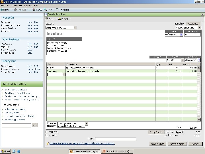The width and height of the screenshot is (205, 154).
Task: Click the Email envelope icon
Action: point(60,19)
